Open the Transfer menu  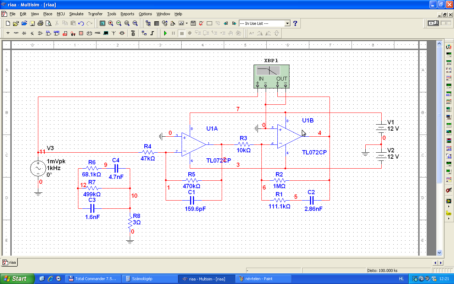(x=95, y=14)
